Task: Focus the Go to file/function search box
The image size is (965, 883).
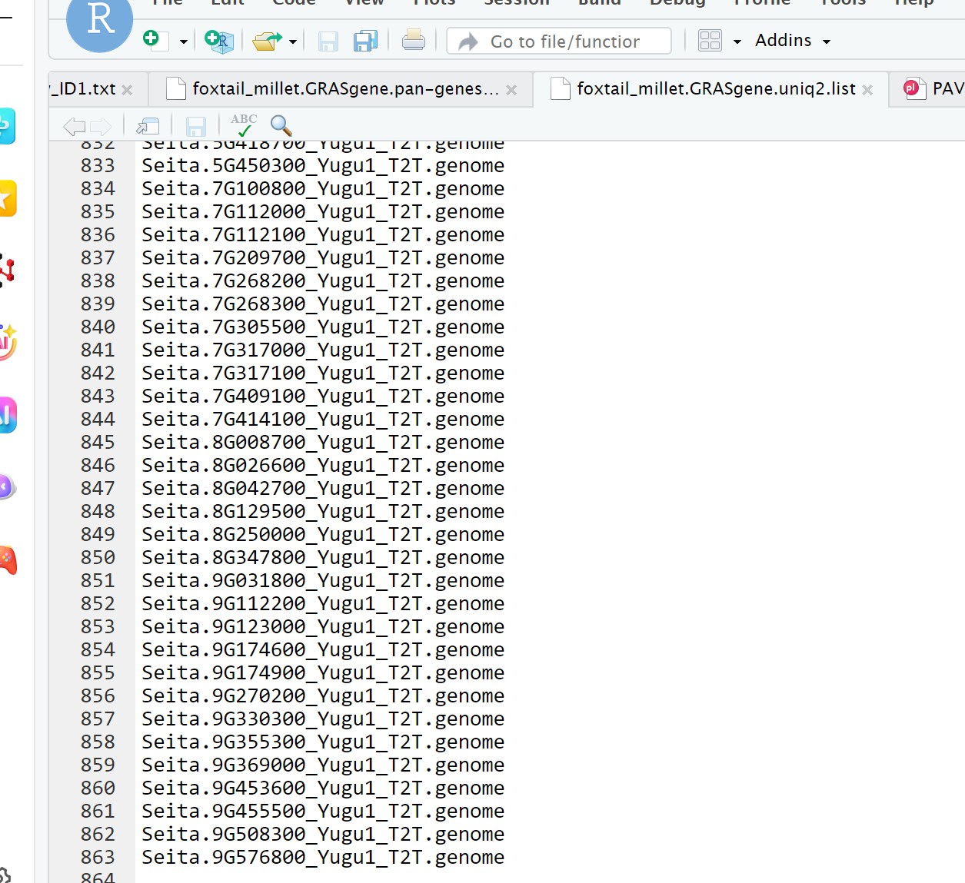Action: (x=559, y=41)
